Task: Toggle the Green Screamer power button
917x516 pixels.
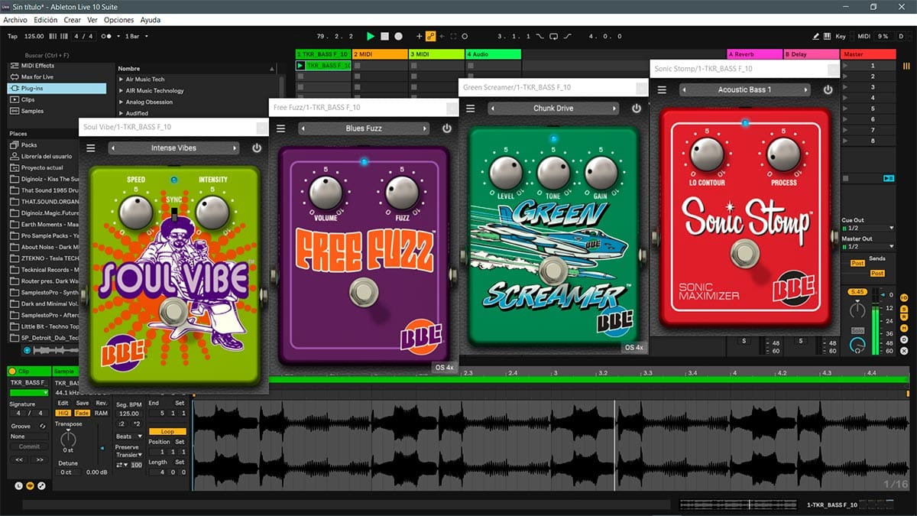Action: [637, 109]
